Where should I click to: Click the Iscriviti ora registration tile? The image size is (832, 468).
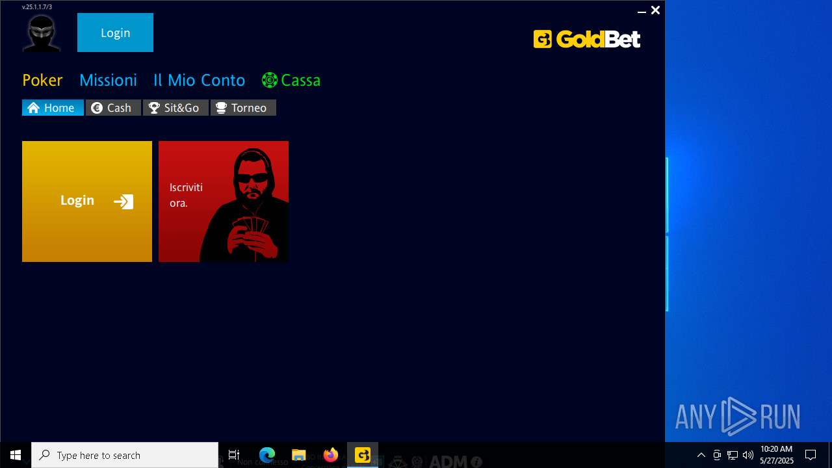(224, 201)
